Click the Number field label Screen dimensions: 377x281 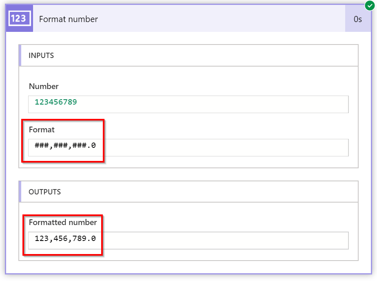coord(44,87)
